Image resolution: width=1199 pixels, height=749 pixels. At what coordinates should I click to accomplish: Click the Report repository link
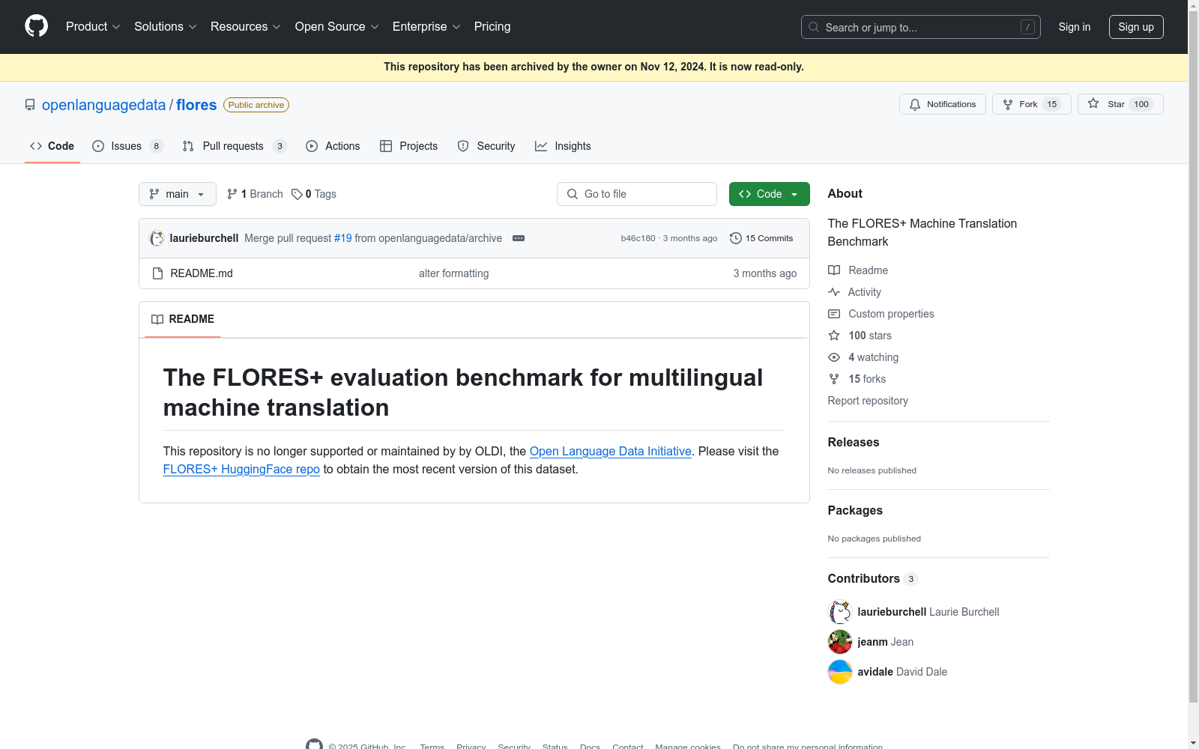[x=868, y=401]
